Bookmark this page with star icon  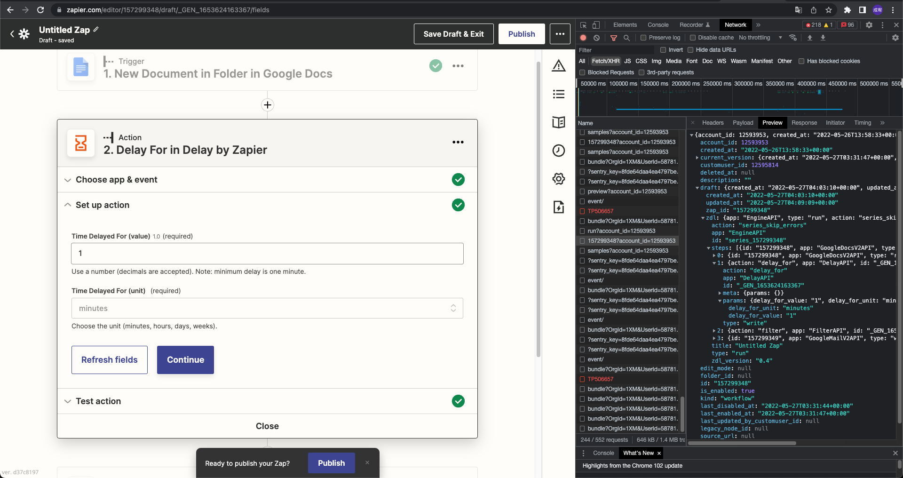829,10
